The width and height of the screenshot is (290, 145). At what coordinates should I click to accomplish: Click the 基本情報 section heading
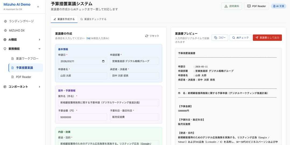(63, 49)
